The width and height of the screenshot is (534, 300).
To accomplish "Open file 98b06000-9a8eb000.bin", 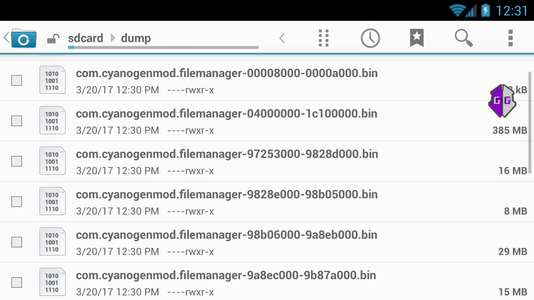I will (x=227, y=235).
